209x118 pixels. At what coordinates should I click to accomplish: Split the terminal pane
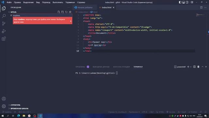(195, 67)
